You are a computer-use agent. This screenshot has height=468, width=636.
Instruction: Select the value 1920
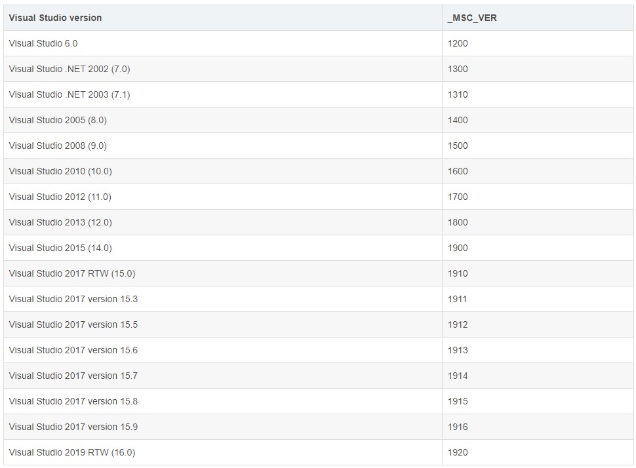(458, 452)
